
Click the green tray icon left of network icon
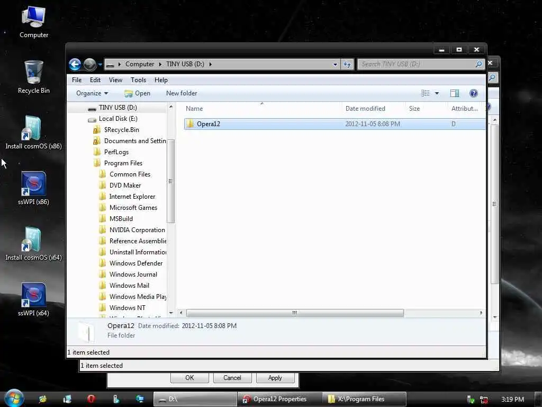tap(471, 400)
